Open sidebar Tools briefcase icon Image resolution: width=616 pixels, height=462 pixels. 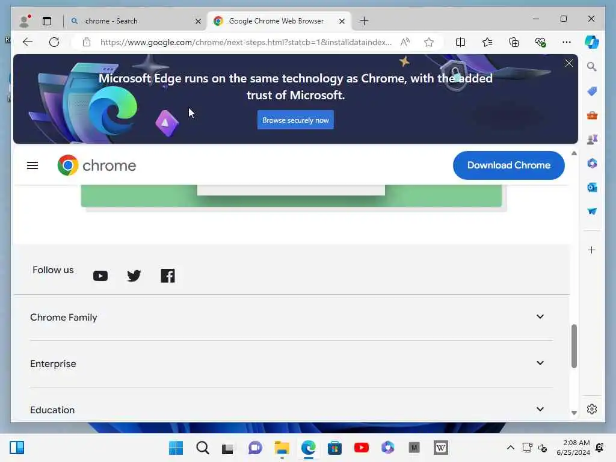coord(592,115)
